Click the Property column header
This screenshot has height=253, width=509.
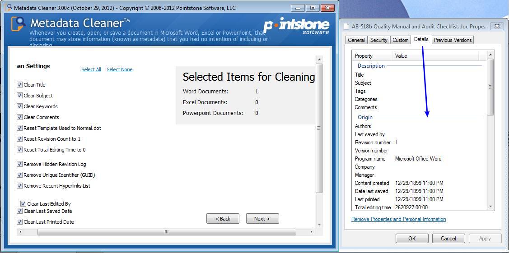[x=372, y=56]
